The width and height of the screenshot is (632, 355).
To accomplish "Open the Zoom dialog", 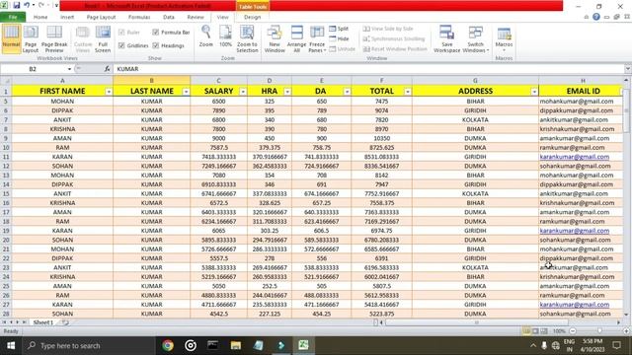I will 206,36.
